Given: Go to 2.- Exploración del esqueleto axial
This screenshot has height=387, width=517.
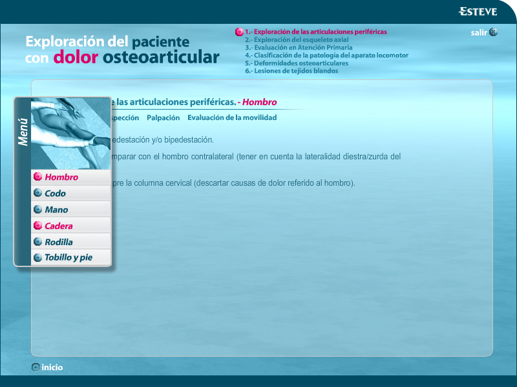Looking at the screenshot, I should coord(297,40).
